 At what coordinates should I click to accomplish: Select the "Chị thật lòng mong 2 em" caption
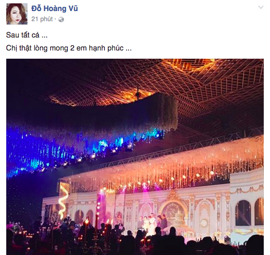pos(47,48)
